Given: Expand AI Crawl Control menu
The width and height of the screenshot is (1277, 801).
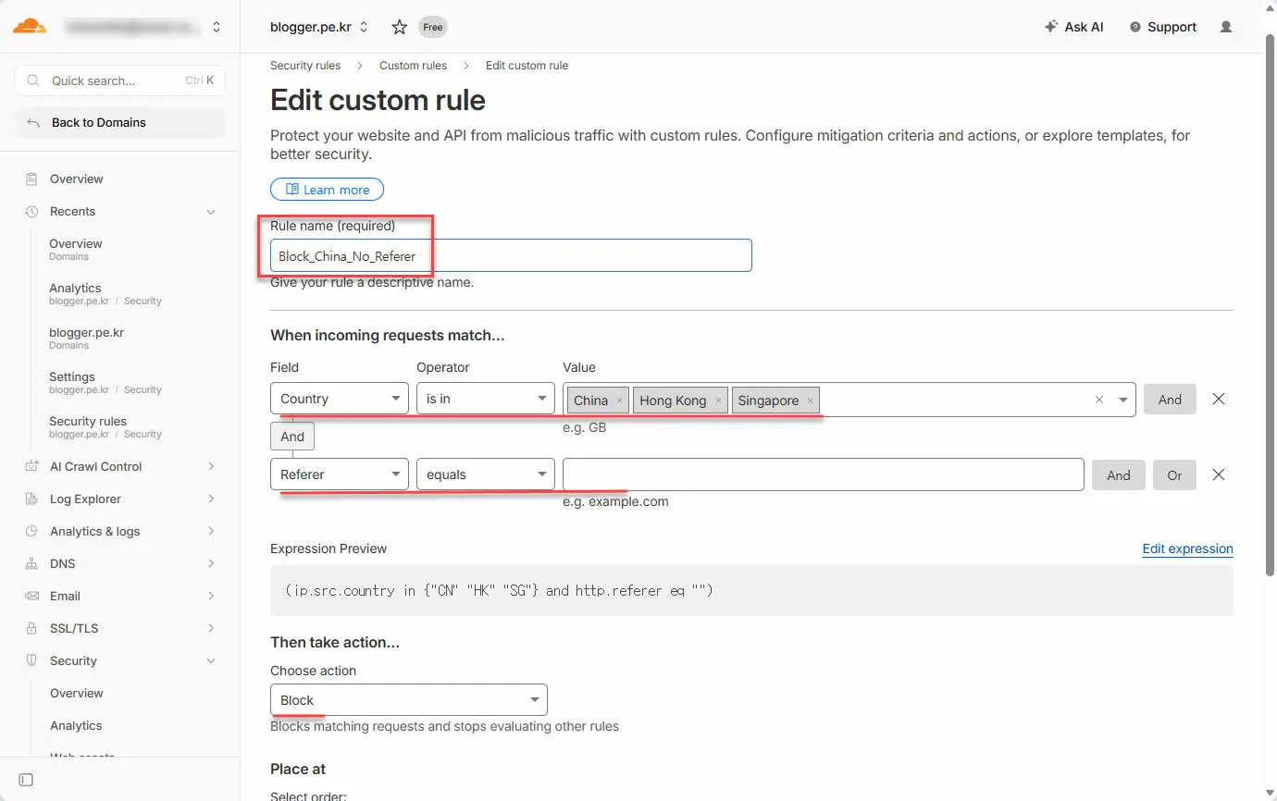Looking at the screenshot, I should pyautogui.click(x=211, y=466).
